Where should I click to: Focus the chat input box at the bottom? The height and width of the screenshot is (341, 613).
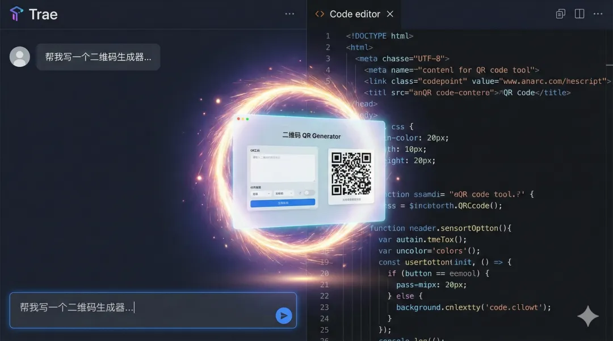click(x=153, y=310)
